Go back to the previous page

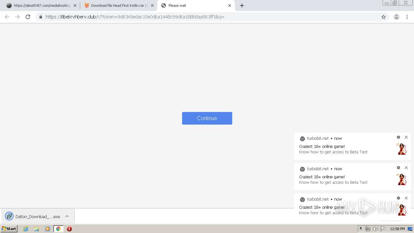click(x=7, y=17)
